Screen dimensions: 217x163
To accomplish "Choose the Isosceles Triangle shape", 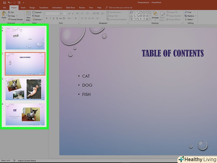I will (x=132, y=16).
